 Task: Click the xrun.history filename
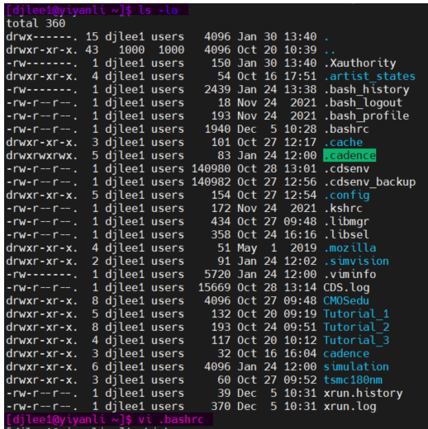[x=363, y=394]
